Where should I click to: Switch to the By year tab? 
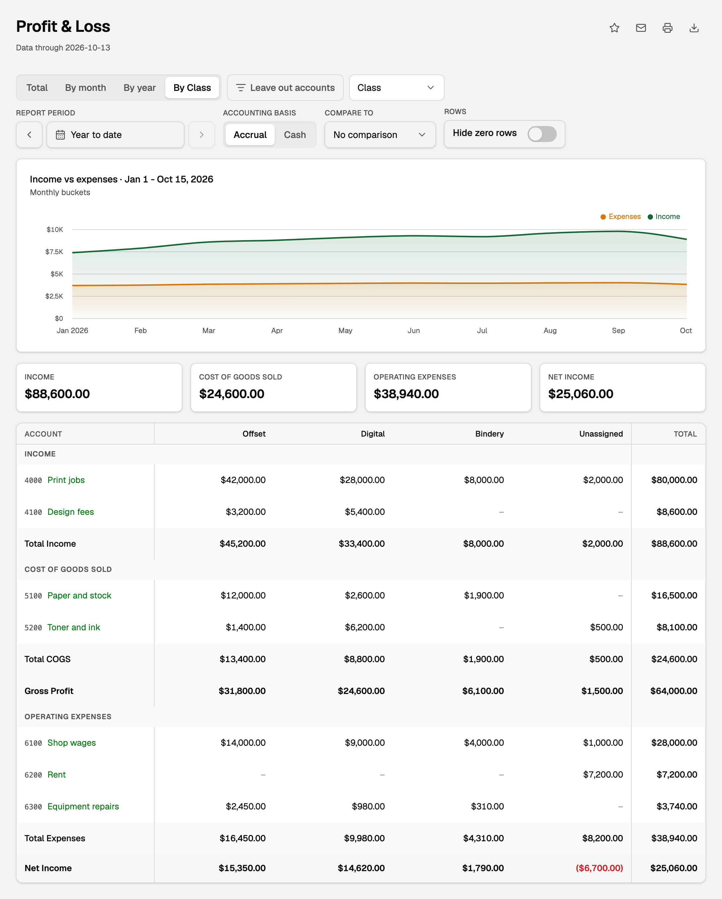[x=139, y=88]
